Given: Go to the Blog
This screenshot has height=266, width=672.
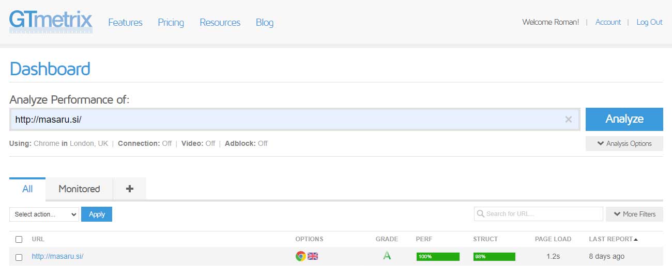Looking at the screenshot, I should [x=265, y=22].
